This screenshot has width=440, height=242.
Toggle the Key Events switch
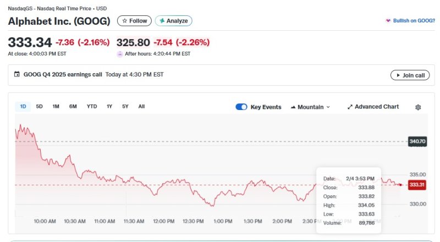point(241,107)
